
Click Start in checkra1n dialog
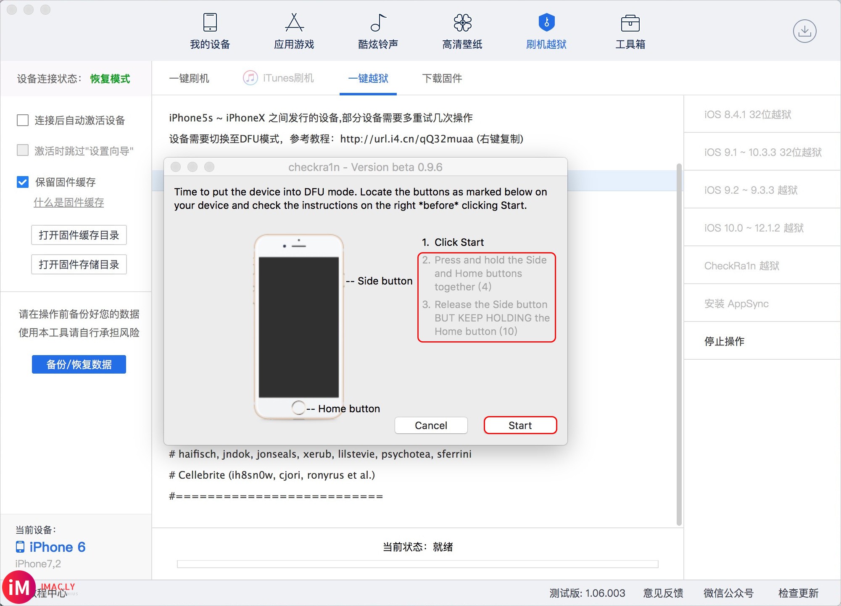(x=520, y=425)
